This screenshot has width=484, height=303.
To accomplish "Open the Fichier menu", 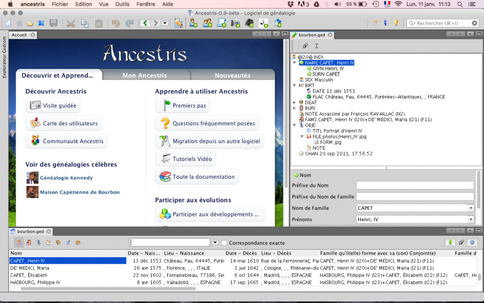I will click(60, 4).
